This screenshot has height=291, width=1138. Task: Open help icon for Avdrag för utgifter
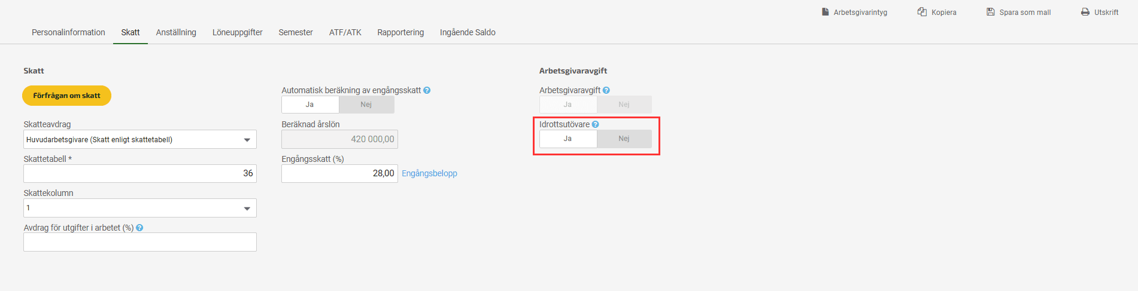[x=139, y=228]
